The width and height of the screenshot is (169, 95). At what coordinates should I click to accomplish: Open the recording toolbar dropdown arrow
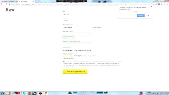coord(58,1)
